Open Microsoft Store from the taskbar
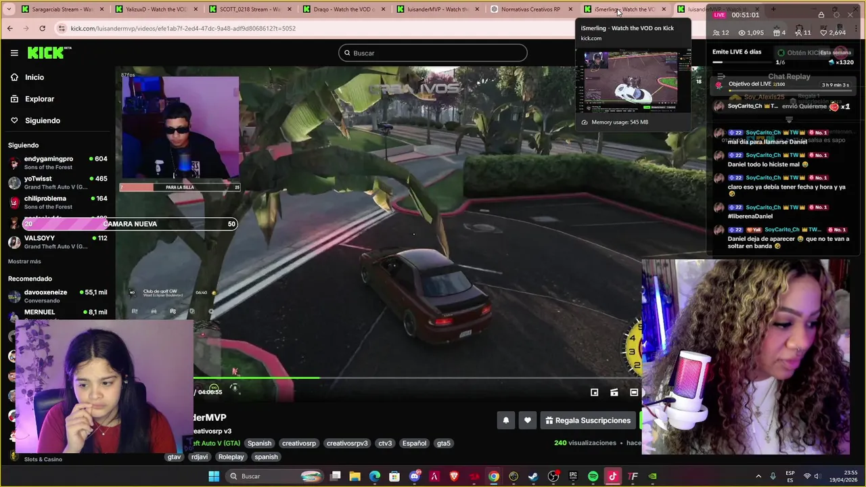The width and height of the screenshot is (866, 487). [x=394, y=476]
